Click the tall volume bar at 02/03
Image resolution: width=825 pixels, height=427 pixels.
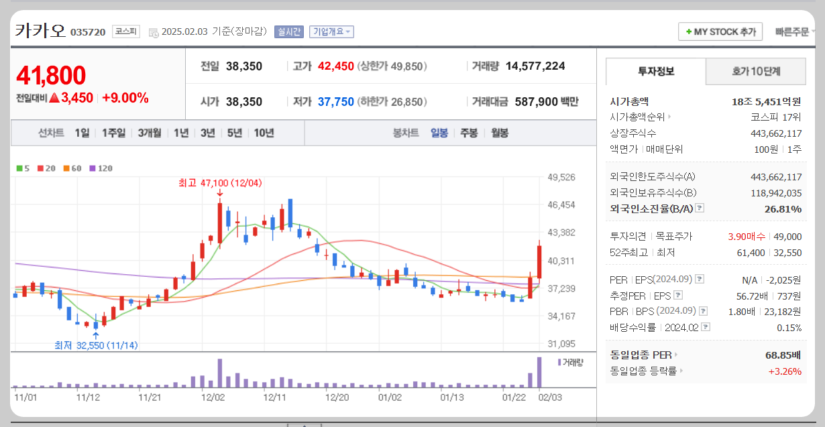tap(539, 372)
